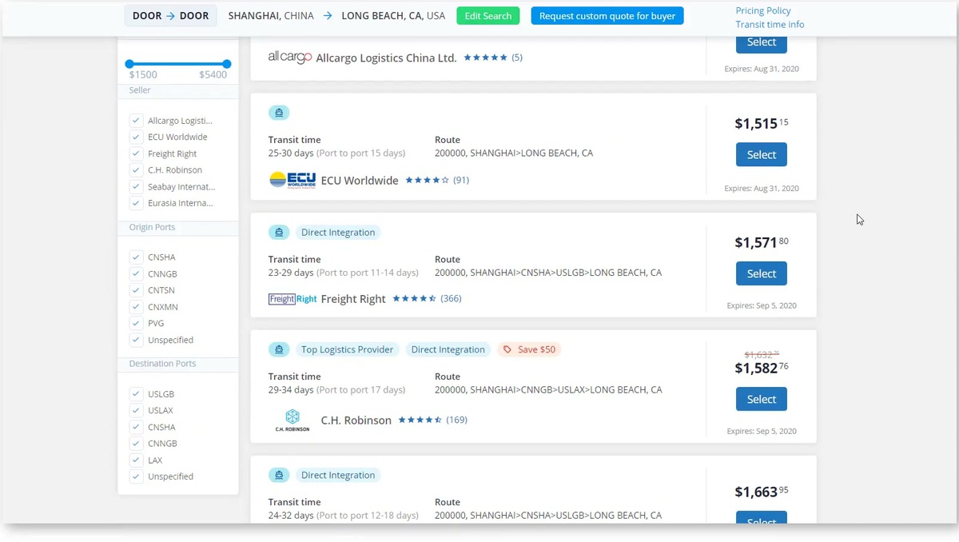Uncheck the Eurasia Interna... seller filter
The height and width of the screenshot is (542, 959).
tap(136, 203)
